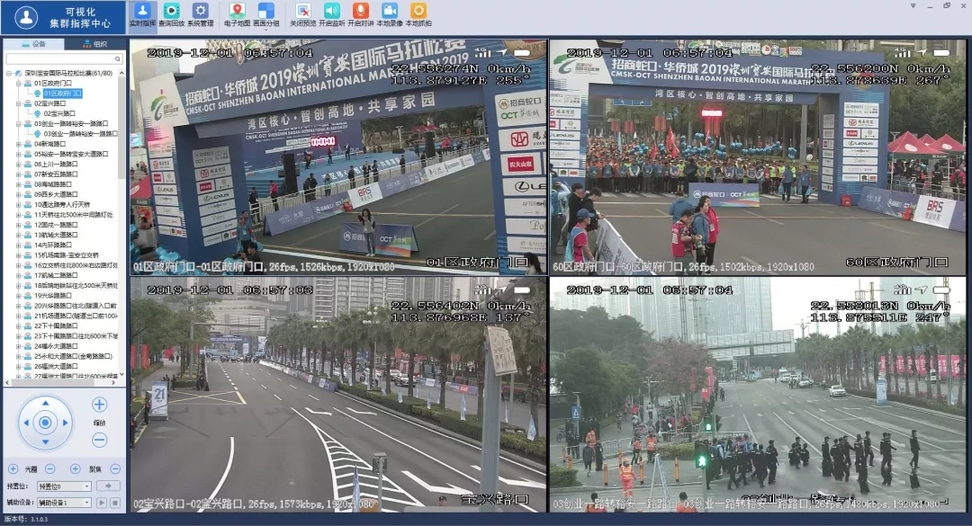The width and height of the screenshot is (972, 526).
Task: Open 系统管理 system management
Action: click(200, 15)
